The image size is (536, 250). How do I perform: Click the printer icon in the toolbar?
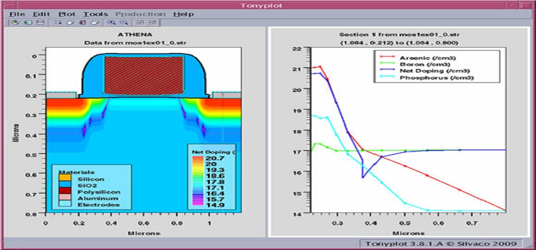41,22
